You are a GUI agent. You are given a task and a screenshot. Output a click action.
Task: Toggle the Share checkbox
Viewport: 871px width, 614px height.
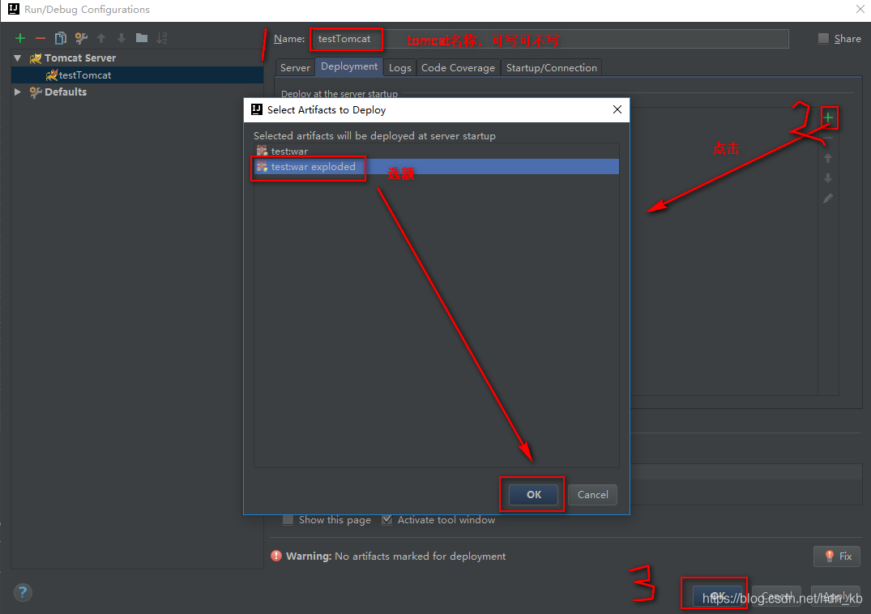point(823,38)
